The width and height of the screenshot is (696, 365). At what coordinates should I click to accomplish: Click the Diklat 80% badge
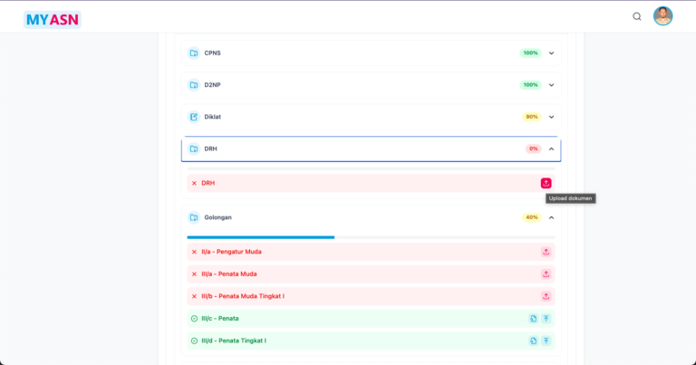click(531, 117)
